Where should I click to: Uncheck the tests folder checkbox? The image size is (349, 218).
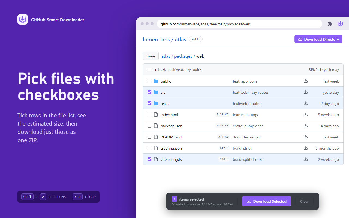149,104
